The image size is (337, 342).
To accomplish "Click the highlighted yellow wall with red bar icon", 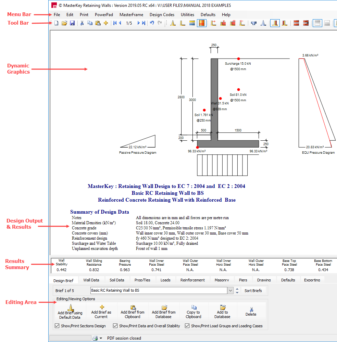I will tap(275, 23).
